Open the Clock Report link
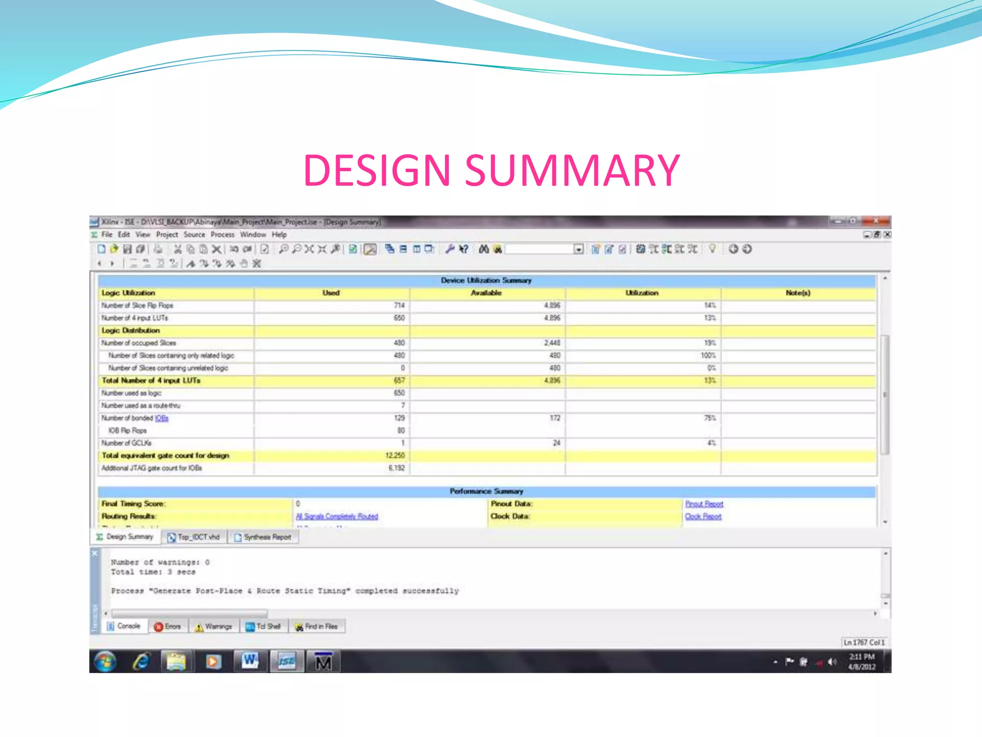 click(x=703, y=516)
